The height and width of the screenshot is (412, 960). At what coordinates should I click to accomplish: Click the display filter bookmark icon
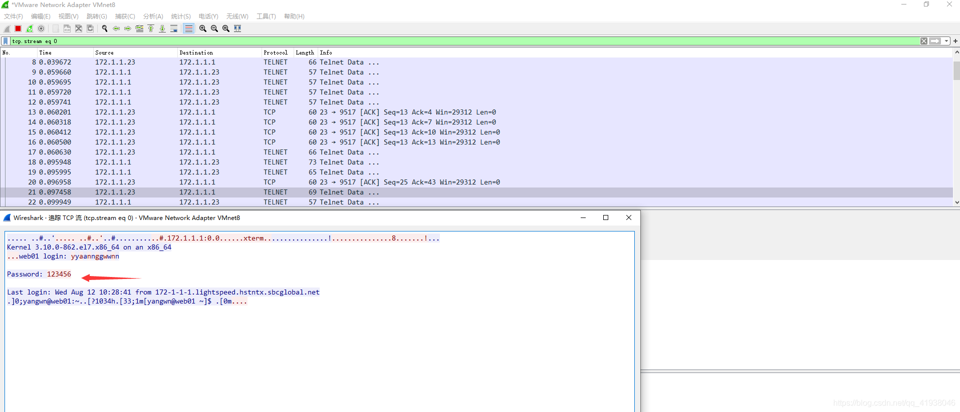(x=6, y=41)
